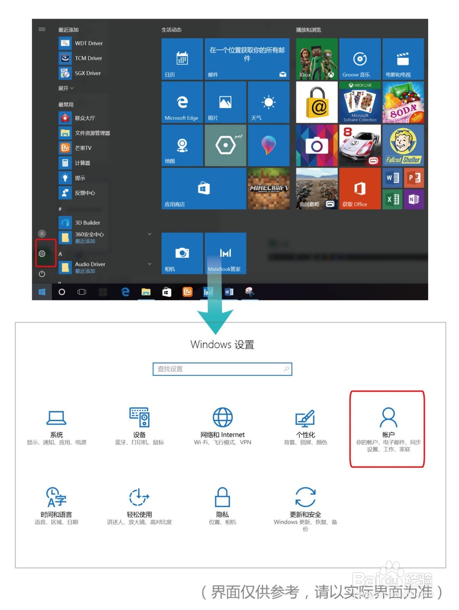Image resolution: width=459 pixels, height=610 pixels.
Task: Open the 照片 photos tile
Action: 225,102
